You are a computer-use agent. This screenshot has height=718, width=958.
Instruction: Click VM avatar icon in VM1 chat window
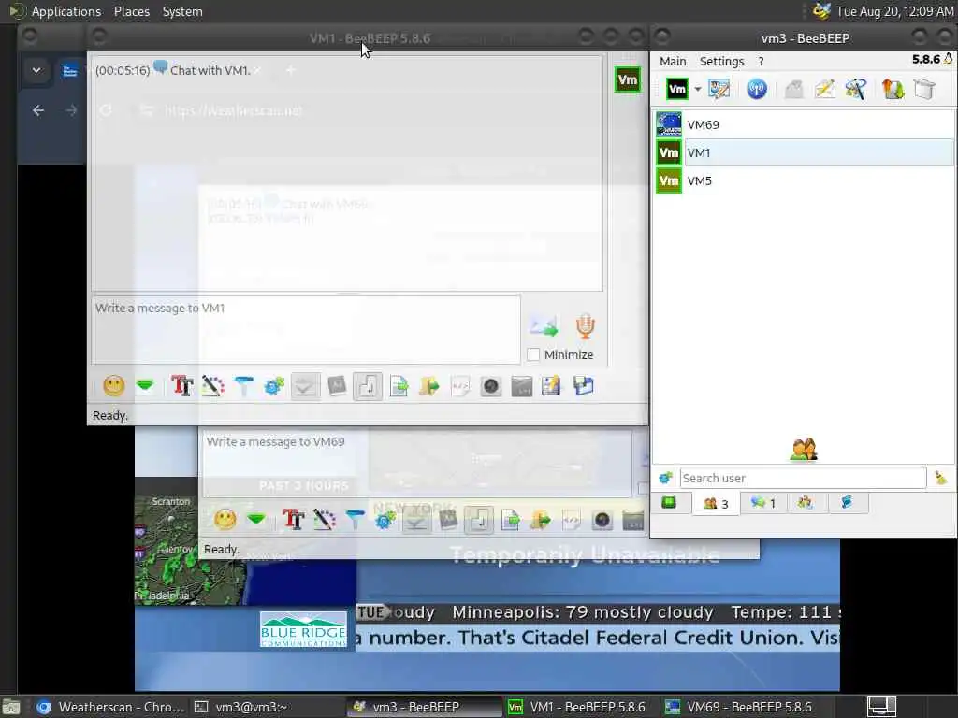[x=628, y=80]
